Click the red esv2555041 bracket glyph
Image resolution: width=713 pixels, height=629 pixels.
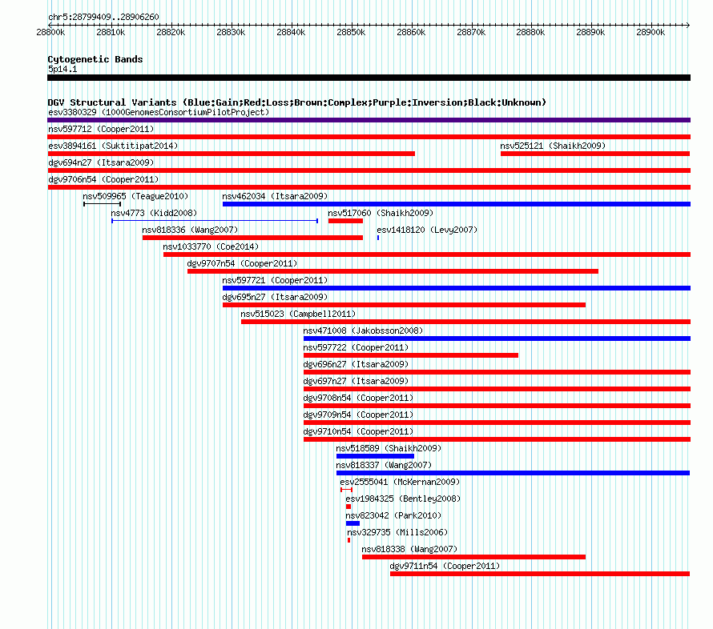(x=347, y=490)
